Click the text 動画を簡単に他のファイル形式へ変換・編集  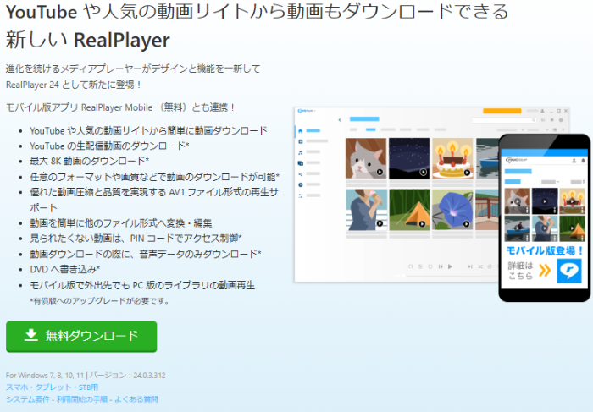tap(121, 223)
